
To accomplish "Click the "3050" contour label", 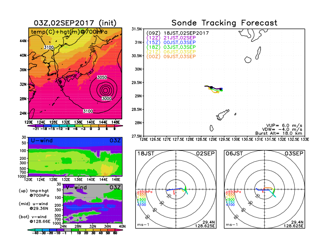I will click(x=102, y=77).
